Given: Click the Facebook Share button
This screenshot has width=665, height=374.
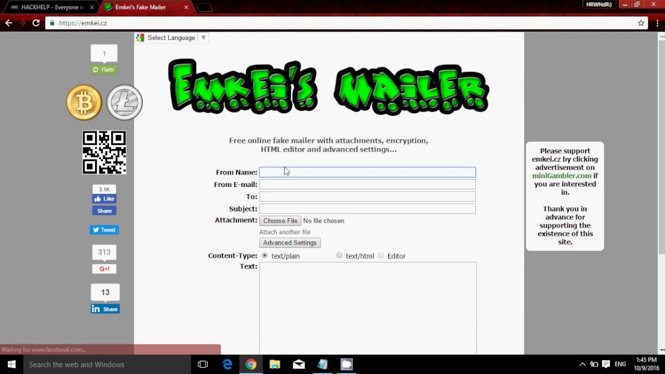Looking at the screenshot, I should pyautogui.click(x=104, y=211).
